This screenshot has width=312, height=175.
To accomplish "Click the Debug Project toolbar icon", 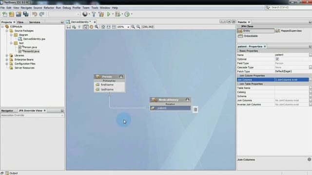I will (117, 14).
